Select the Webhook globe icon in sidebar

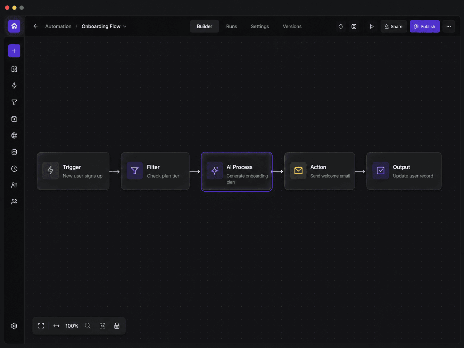click(14, 135)
